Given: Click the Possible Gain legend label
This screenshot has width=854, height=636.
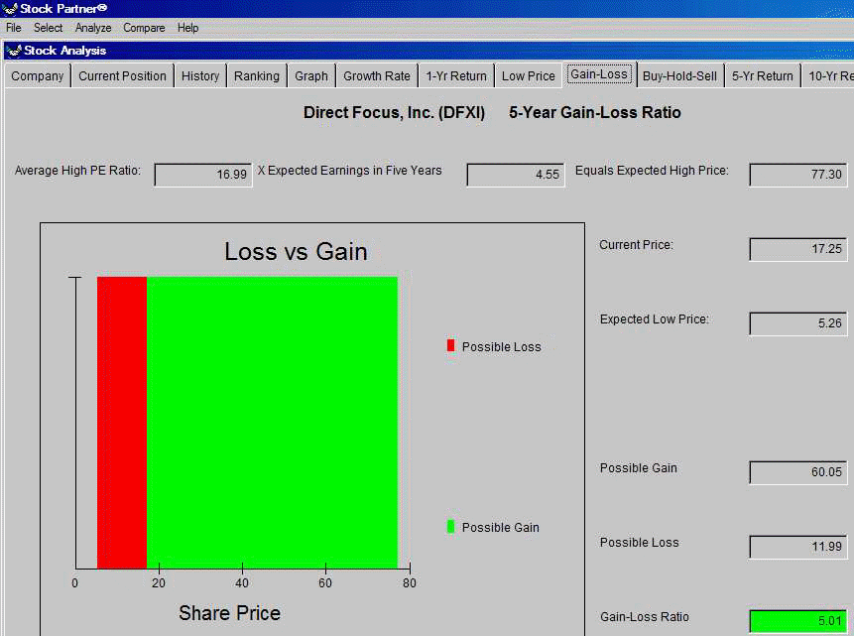Looking at the screenshot, I should (x=501, y=528).
